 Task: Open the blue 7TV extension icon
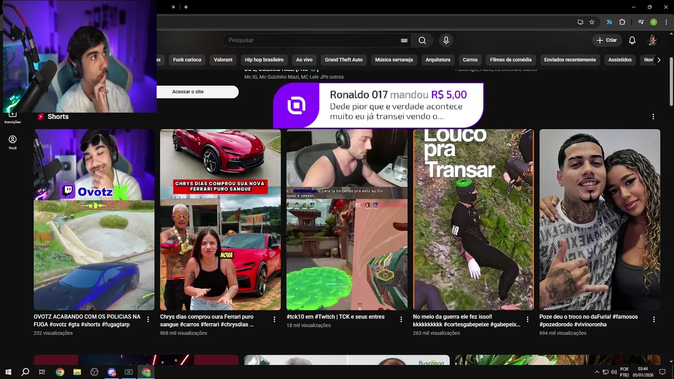609,22
